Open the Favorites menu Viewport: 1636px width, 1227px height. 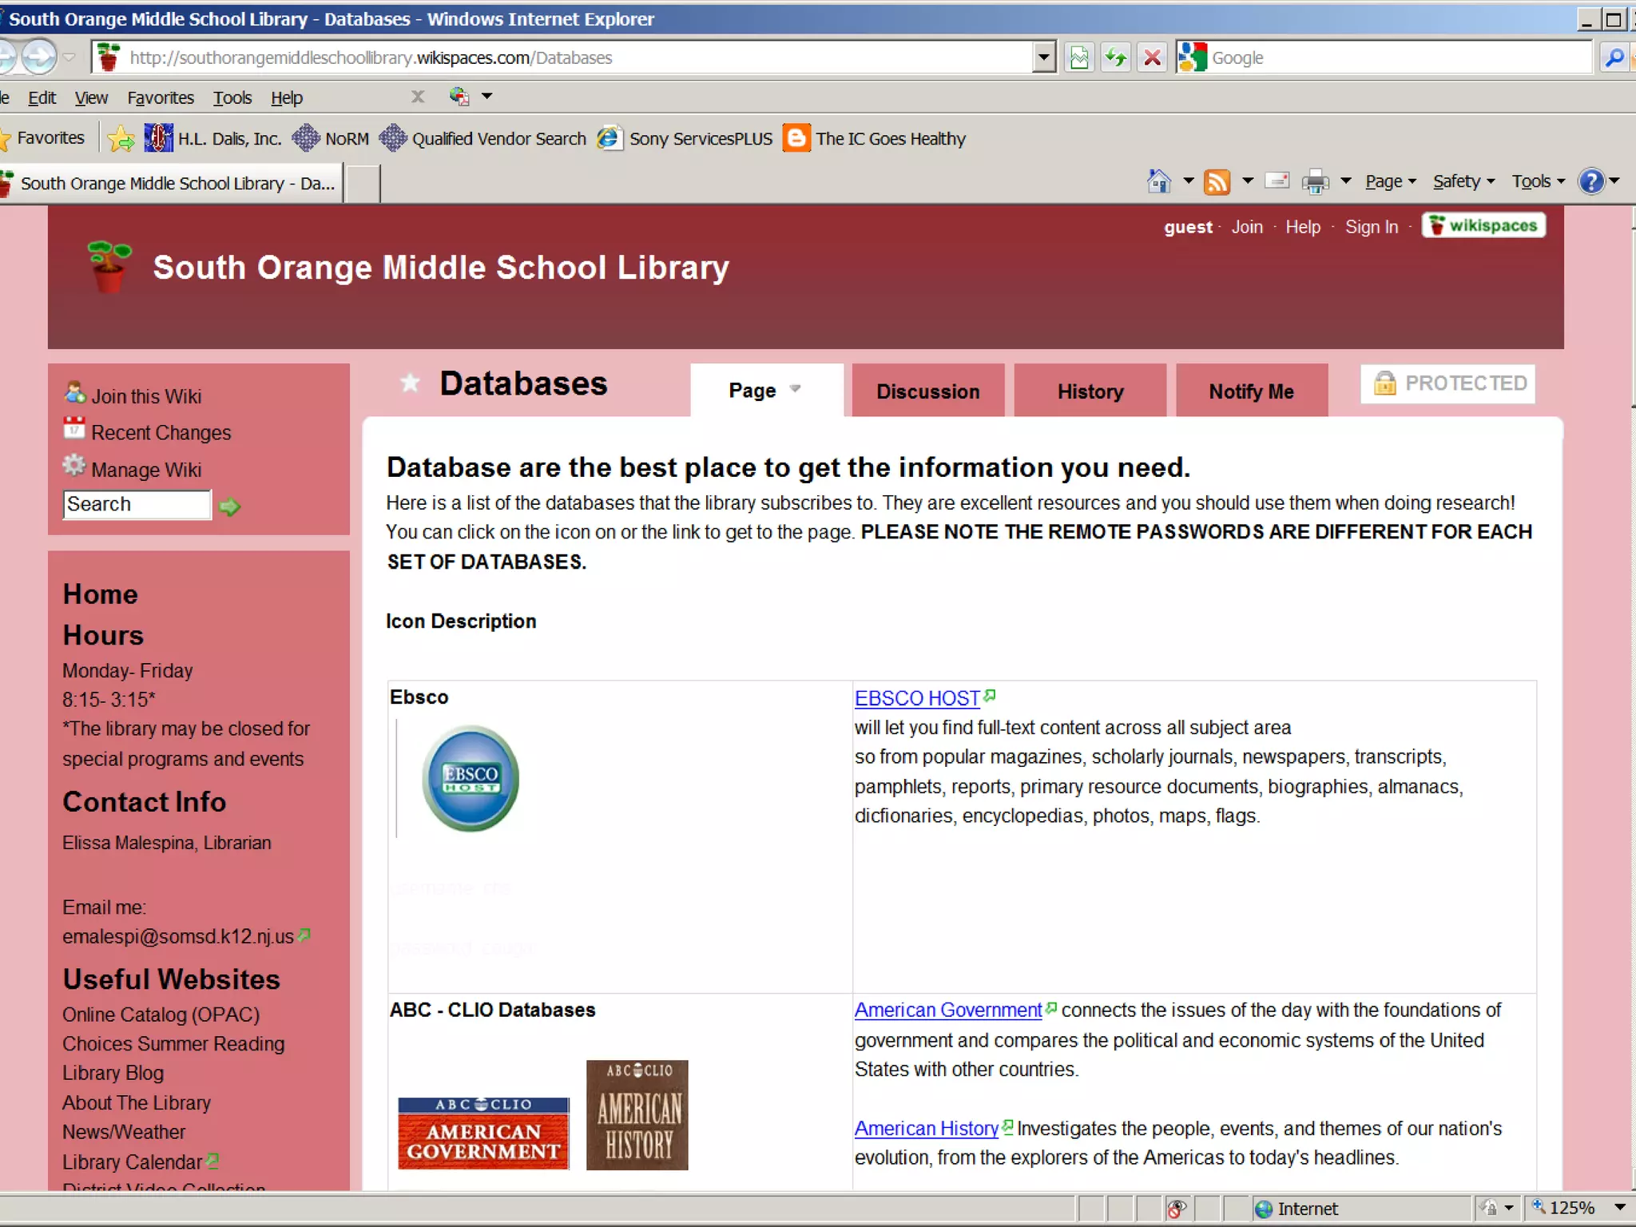(x=160, y=97)
